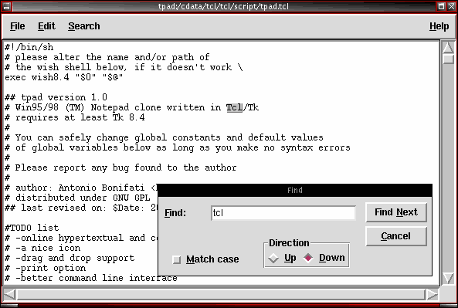This screenshot has width=458, height=308.
Task: Open the Edit menu
Action: (46, 26)
